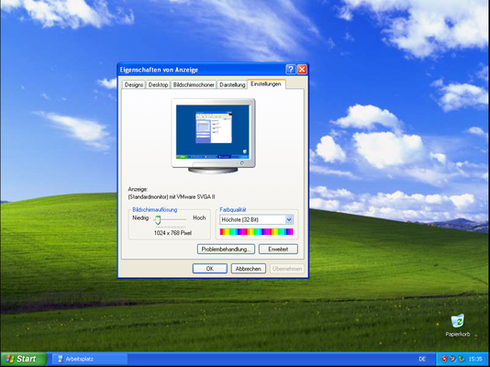Click the Safely Remove Hardware tray icon

462,359
